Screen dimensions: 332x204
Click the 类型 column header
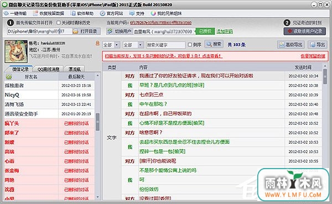(112, 67)
